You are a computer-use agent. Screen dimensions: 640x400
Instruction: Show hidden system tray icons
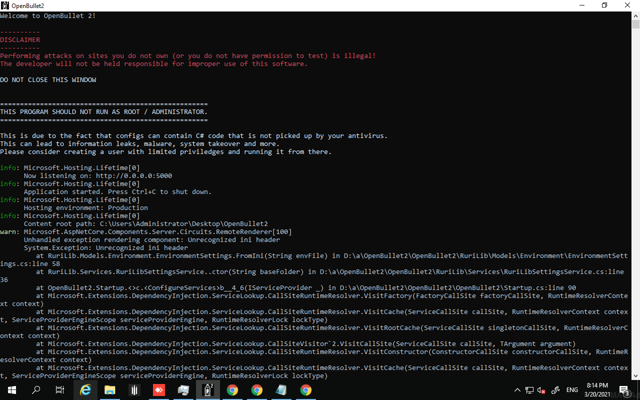[517, 390]
